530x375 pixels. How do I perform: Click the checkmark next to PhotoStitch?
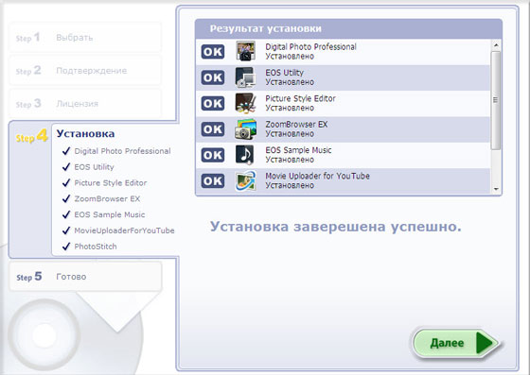[x=66, y=247]
